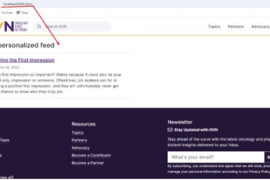Click the magnifying glass search icon
Image resolution: width=270 pixels, height=180 pixels.
[x=40, y=27]
